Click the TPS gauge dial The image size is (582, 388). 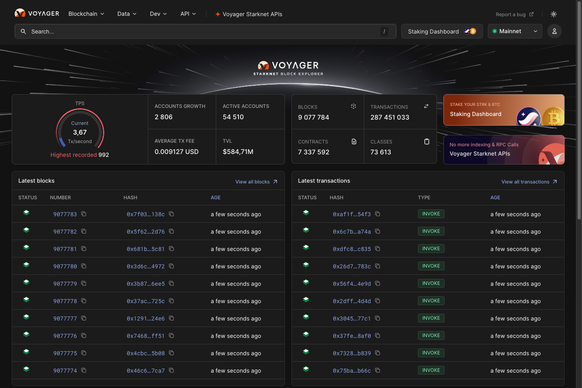80,129
